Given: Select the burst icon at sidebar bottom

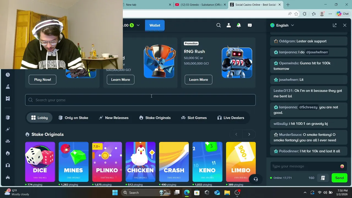Looking at the screenshot, I should tap(8, 177).
